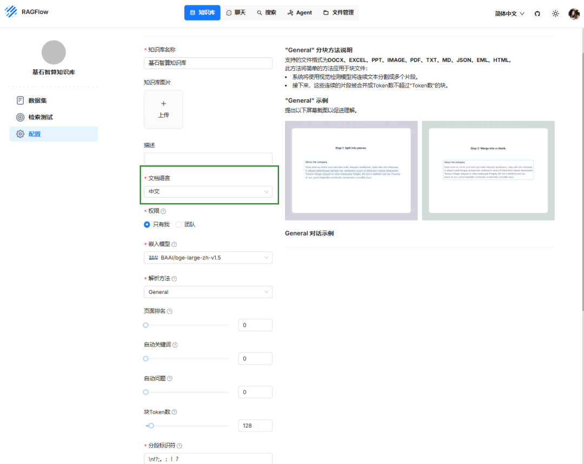
Task: Click the 块Token数 slider handle
Action: 151,426
